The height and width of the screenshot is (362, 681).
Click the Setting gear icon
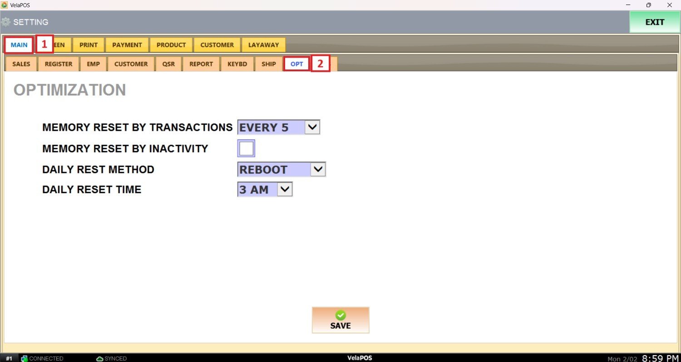[6, 22]
